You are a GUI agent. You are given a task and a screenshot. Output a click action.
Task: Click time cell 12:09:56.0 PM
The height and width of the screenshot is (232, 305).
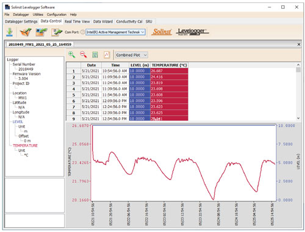pos(115,101)
